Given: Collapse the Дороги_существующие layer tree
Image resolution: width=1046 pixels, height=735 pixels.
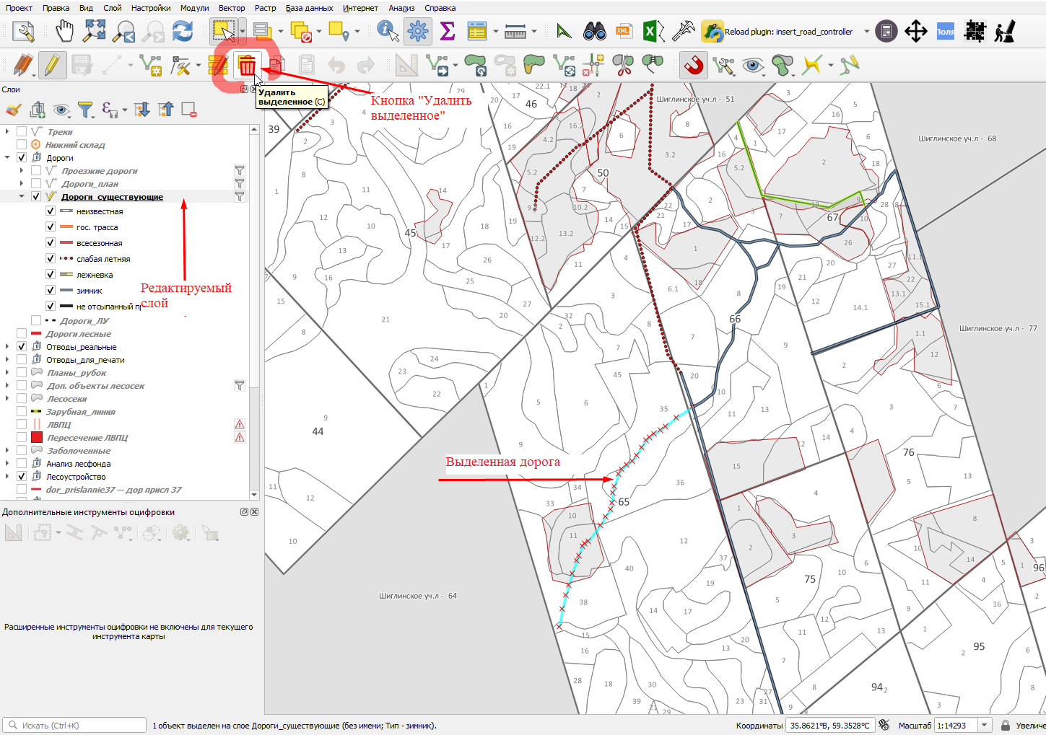Looking at the screenshot, I should [x=22, y=196].
